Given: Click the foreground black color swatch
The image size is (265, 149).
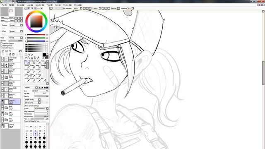Looking at the screenshot, I should 44,55.
